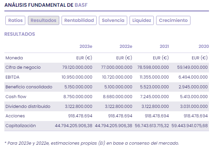Select the 2021 column header
This screenshot has height=147, width=212.
coord(164,47)
